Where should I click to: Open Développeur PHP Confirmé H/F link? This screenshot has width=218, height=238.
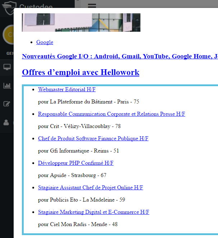(76, 163)
